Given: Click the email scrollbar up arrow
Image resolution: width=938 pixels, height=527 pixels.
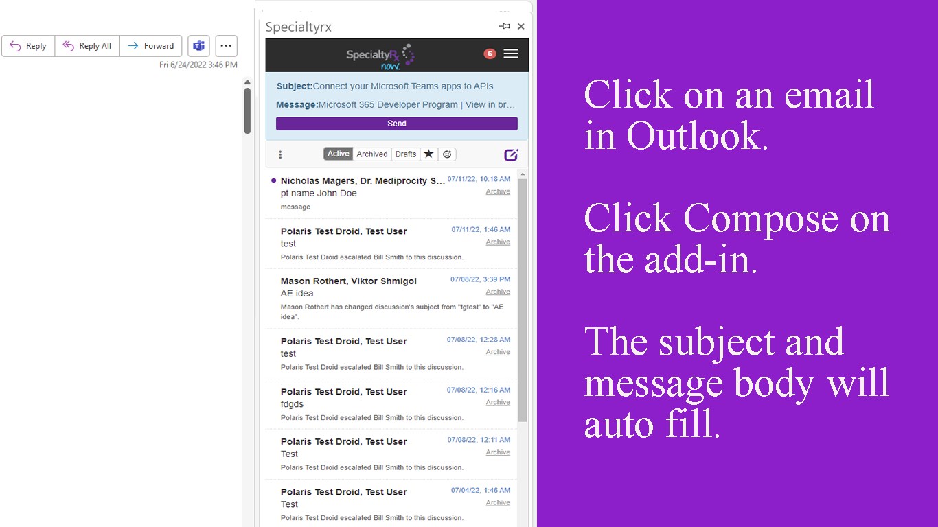Looking at the screenshot, I should (247, 82).
